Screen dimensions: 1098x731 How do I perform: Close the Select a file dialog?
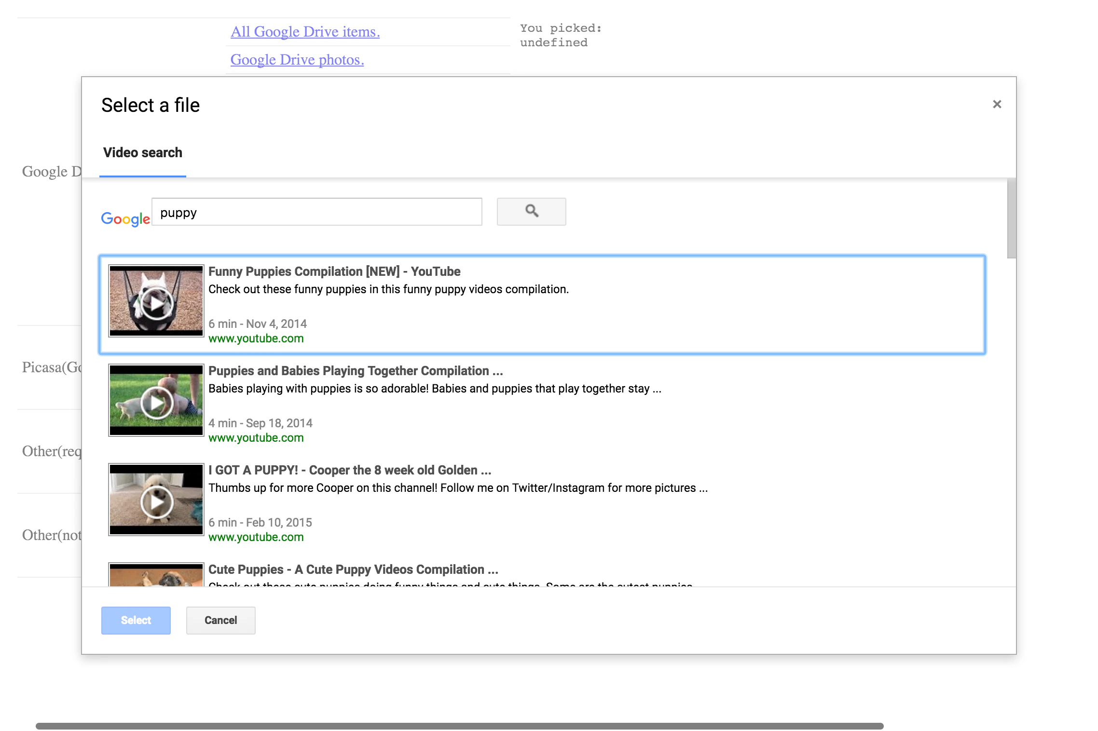pyautogui.click(x=997, y=104)
